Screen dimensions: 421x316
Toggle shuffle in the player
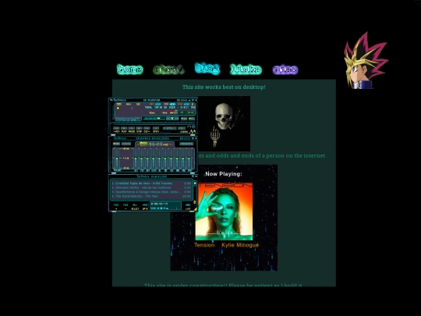click(x=170, y=128)
